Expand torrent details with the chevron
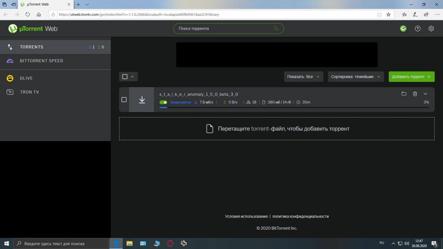 click(x=426, y=94)
